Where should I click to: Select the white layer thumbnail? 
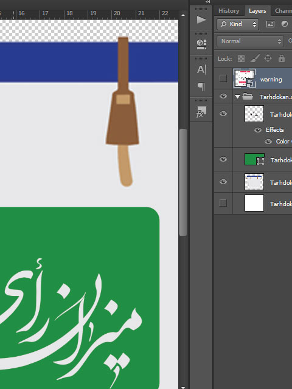pyautogui.click(x=254, y=203)
